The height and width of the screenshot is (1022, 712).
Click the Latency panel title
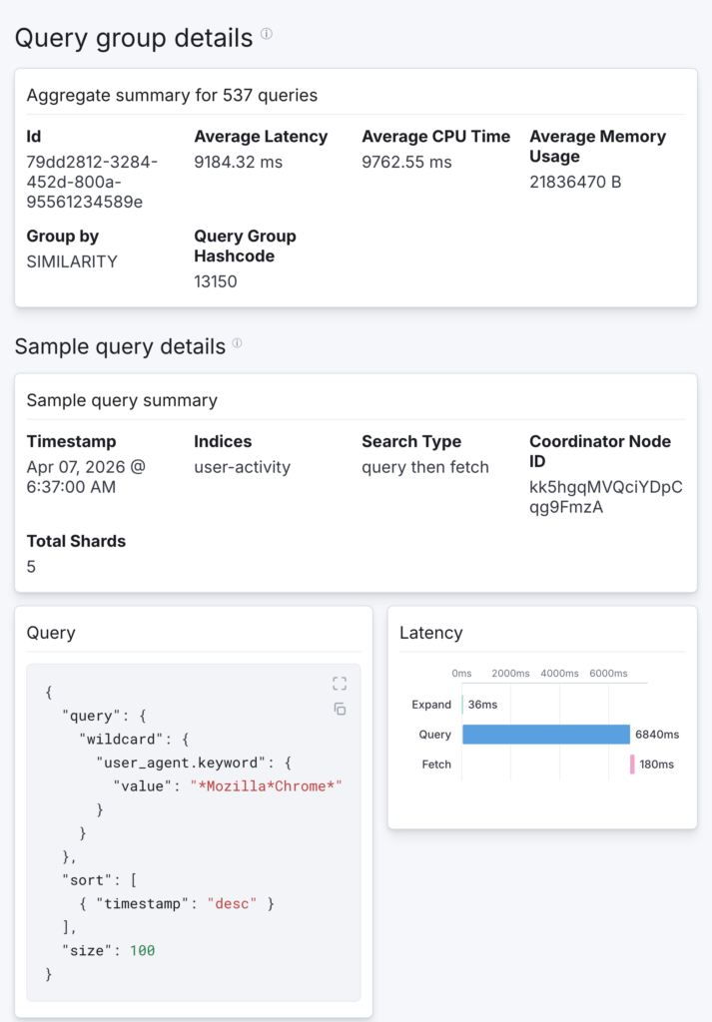pyautogui.click(x=431, y=633)
